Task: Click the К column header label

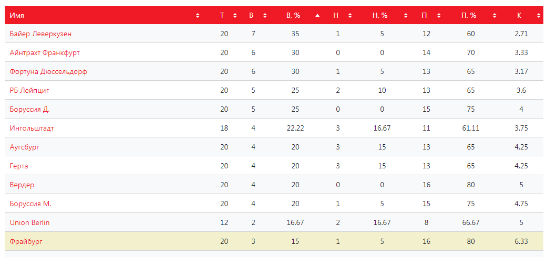Action: coord(519,16)
